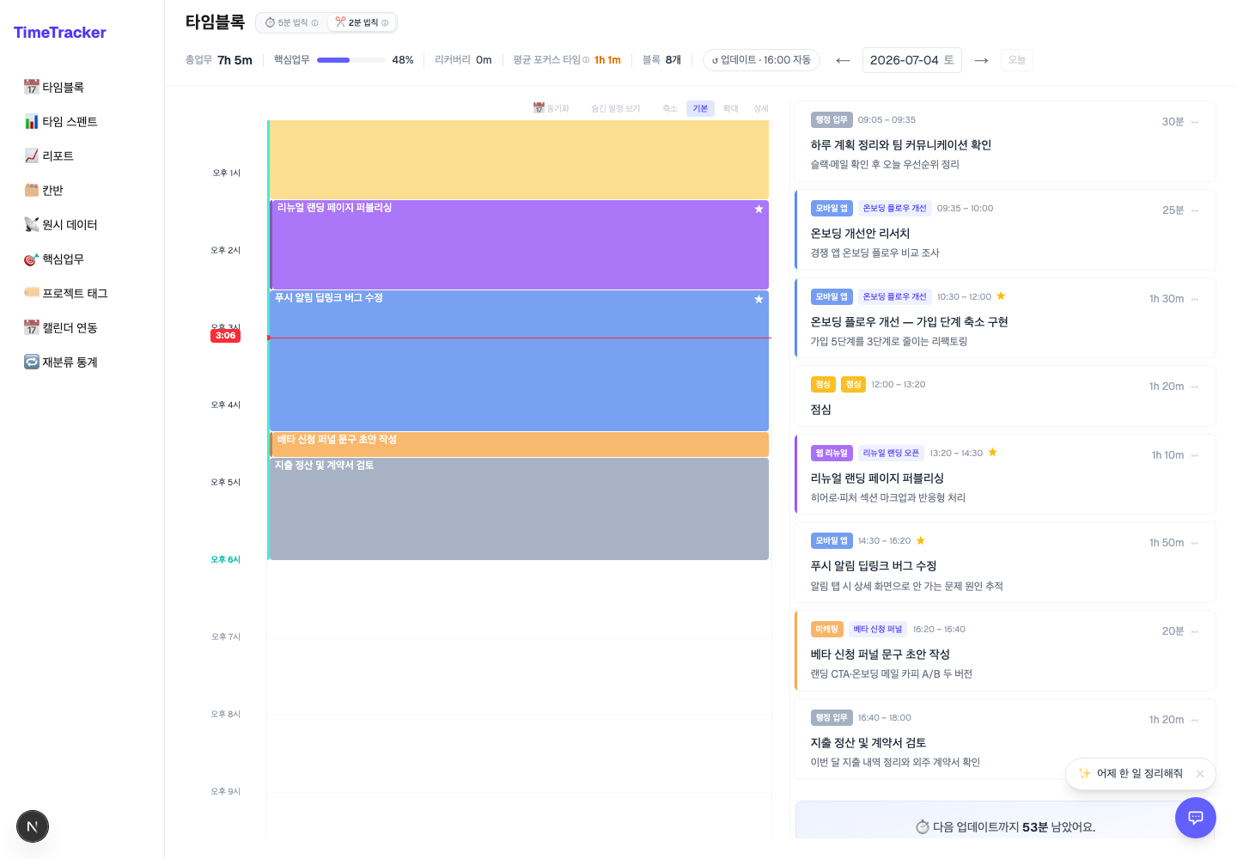Viewport: 1237px width, 859px height.
Task: Open more menu for 하루 계획 정리 card
Action: (x=1195, y=122)
